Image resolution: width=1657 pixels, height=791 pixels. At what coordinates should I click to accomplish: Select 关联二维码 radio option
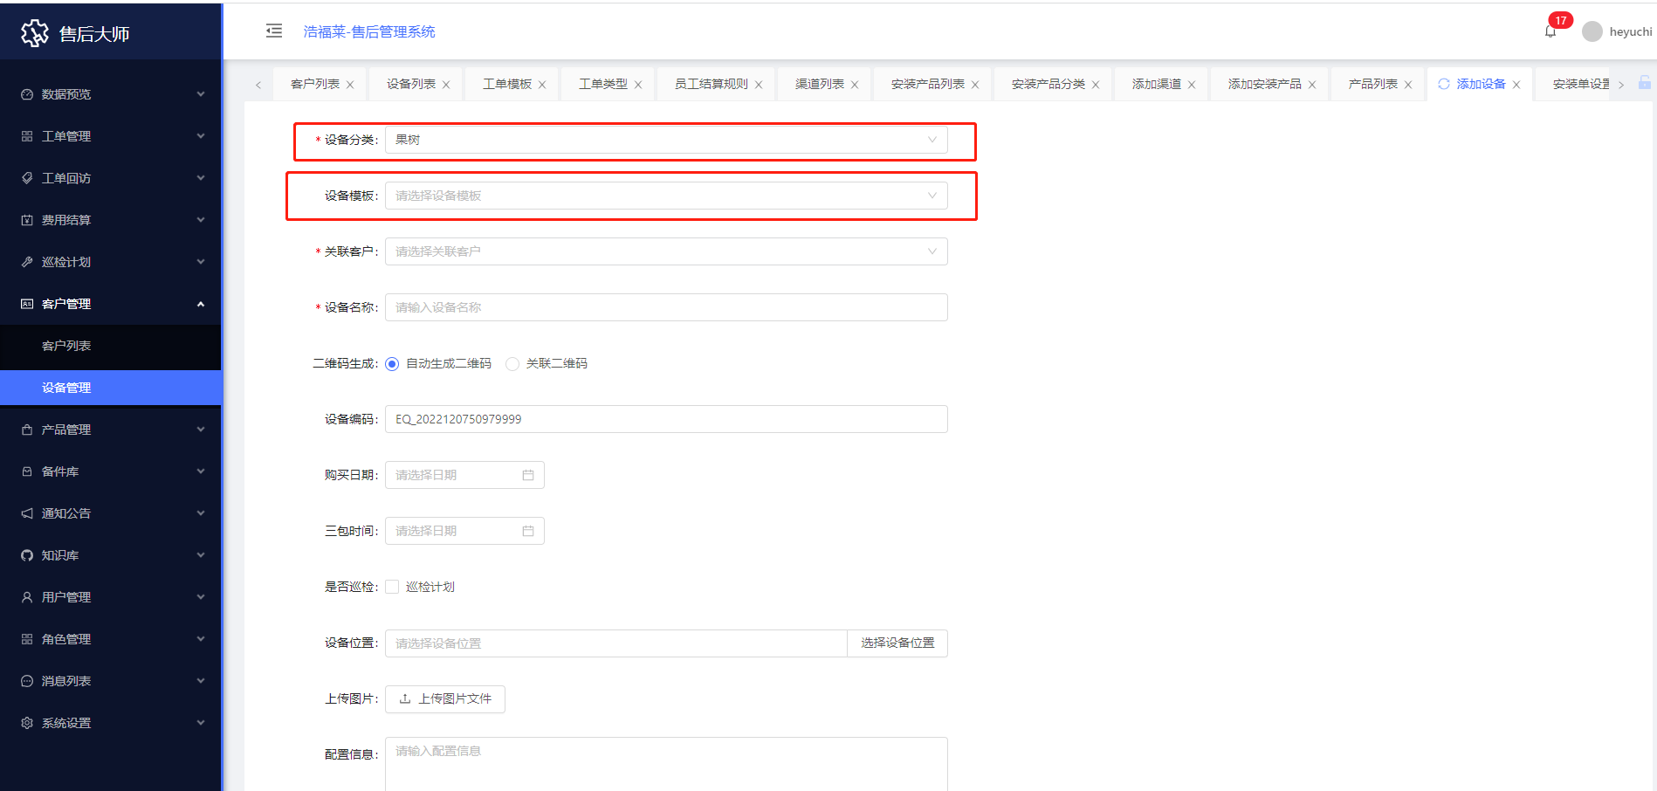[513, 364]
